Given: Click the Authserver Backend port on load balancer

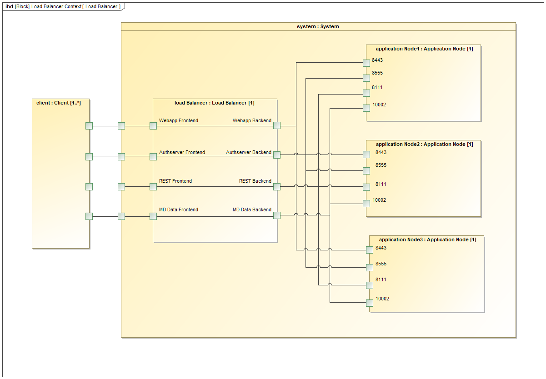Looking at the screenshot, I should point(277,155).
